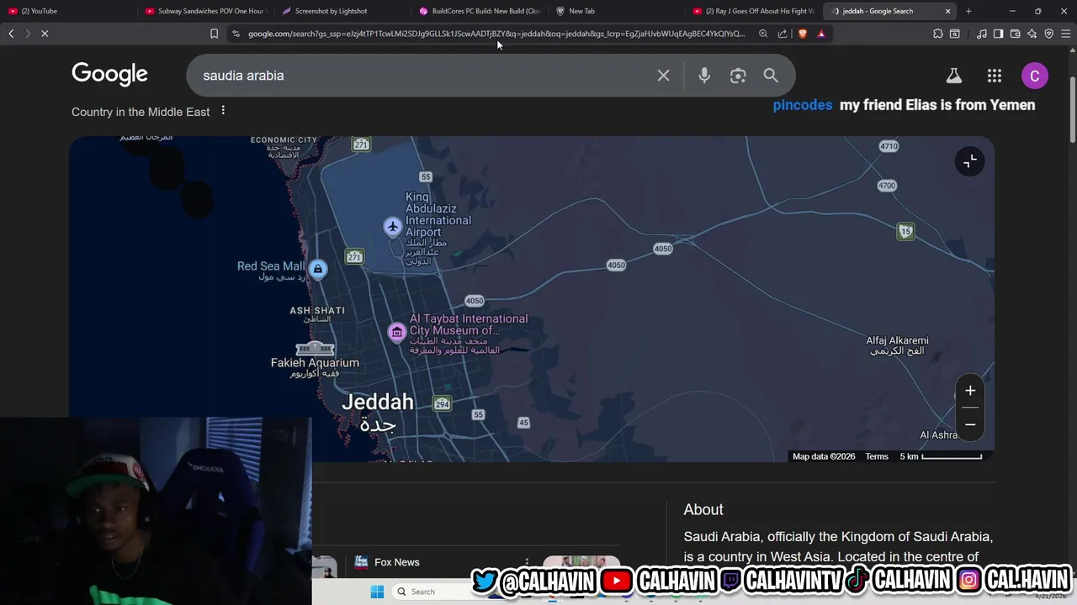Open the Fox News result options menu
The width and height of the screenshot is (1077, 605).
527,562
